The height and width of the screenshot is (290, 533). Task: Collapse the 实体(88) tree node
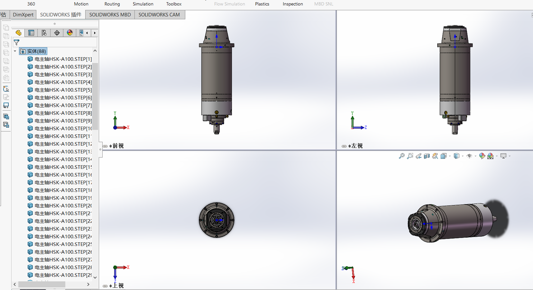(x=15, y=51)
